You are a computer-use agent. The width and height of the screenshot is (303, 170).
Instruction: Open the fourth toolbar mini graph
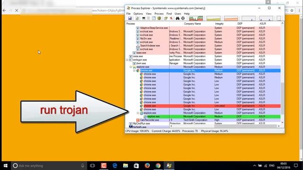[249, 18]
